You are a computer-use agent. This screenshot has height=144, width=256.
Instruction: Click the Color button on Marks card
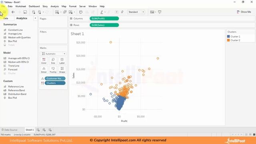(44, 61)
